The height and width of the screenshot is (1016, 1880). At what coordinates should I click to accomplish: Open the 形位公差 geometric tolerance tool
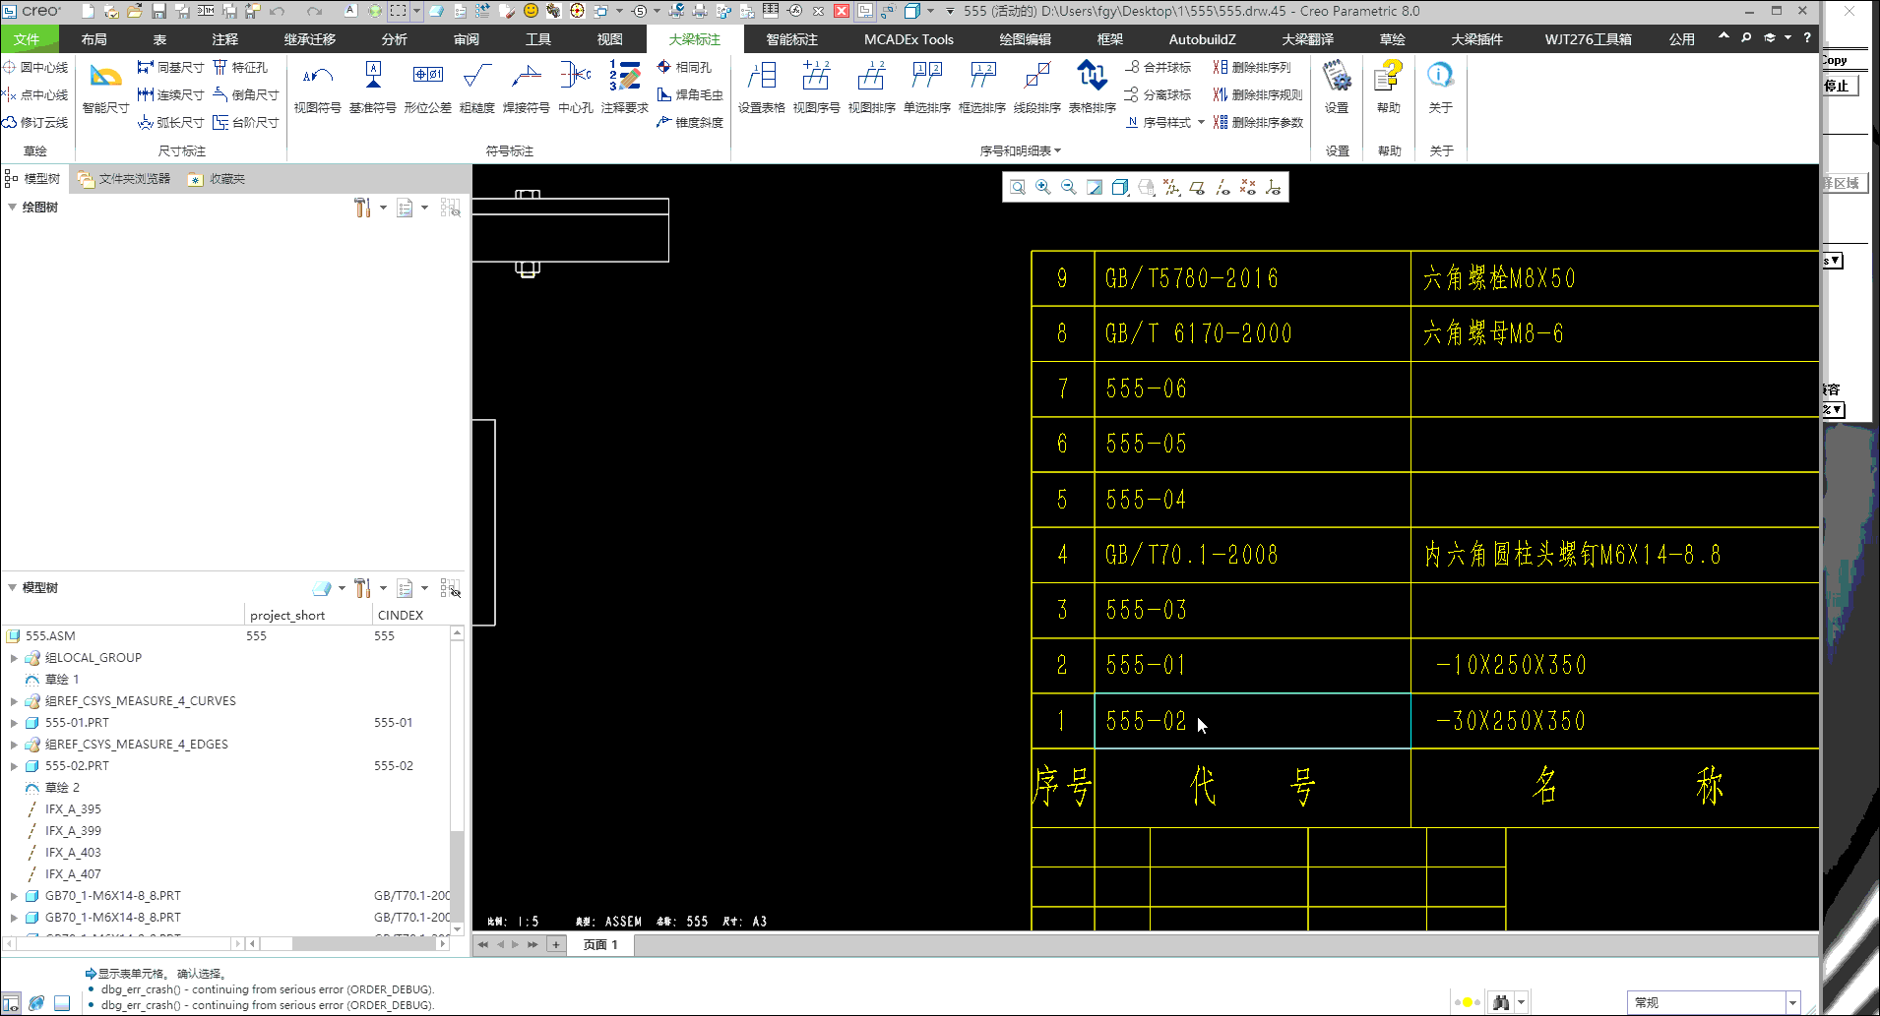tap(428, 88)
